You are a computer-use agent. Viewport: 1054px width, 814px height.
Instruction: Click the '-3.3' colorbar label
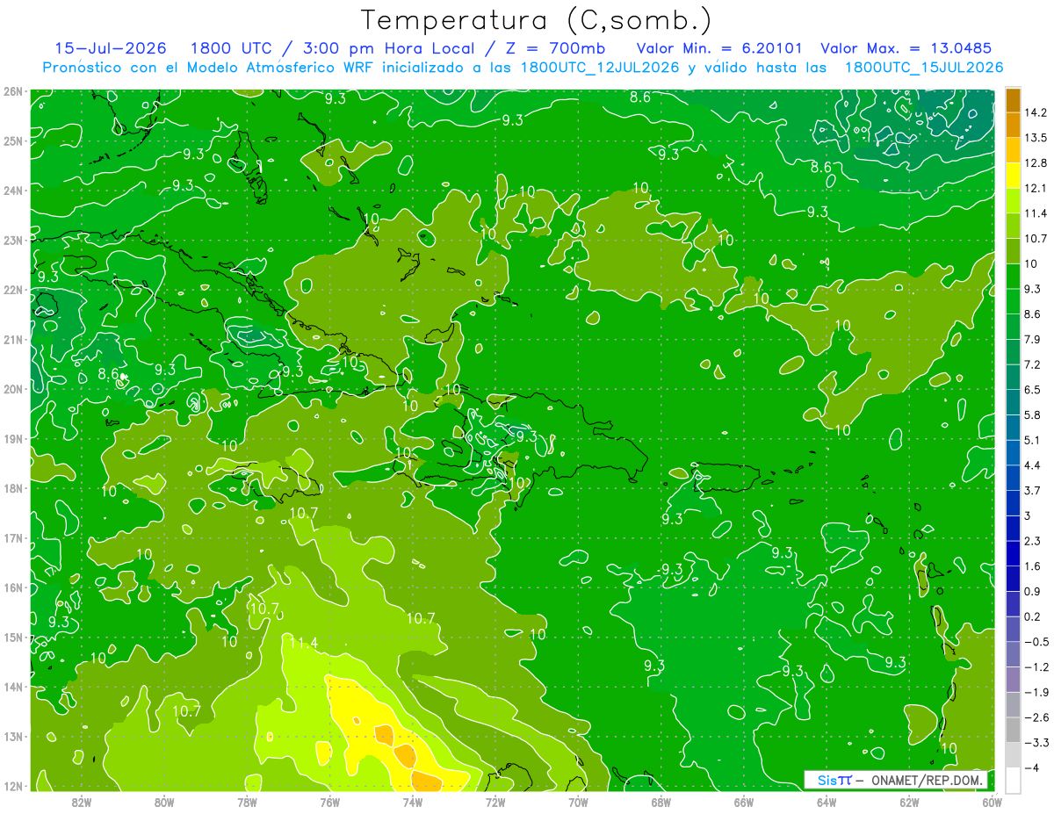click(1036, 742)
